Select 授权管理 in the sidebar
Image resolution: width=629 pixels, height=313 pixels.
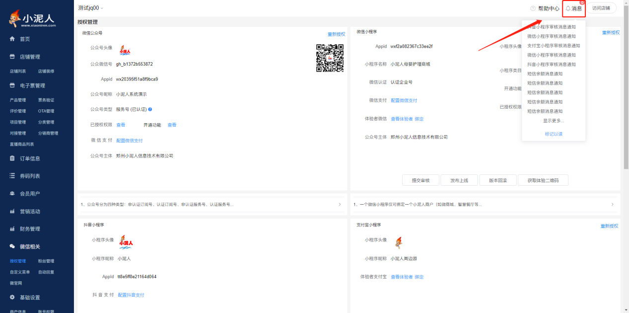(18, 261)
